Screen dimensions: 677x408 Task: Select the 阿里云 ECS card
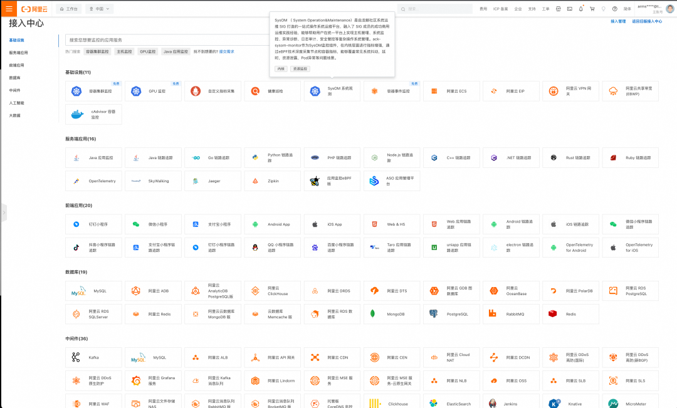[451, 91]
